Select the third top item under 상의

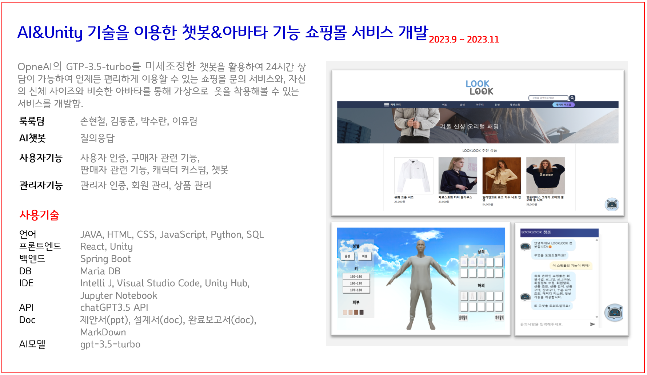click(x=481, y=262)
